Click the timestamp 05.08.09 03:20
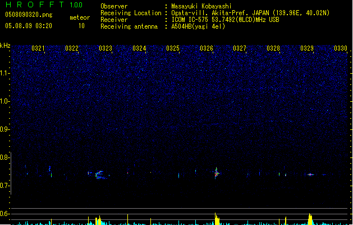This screenshot has height=225, width=353. pyautogui.click(x=29, y=26)
